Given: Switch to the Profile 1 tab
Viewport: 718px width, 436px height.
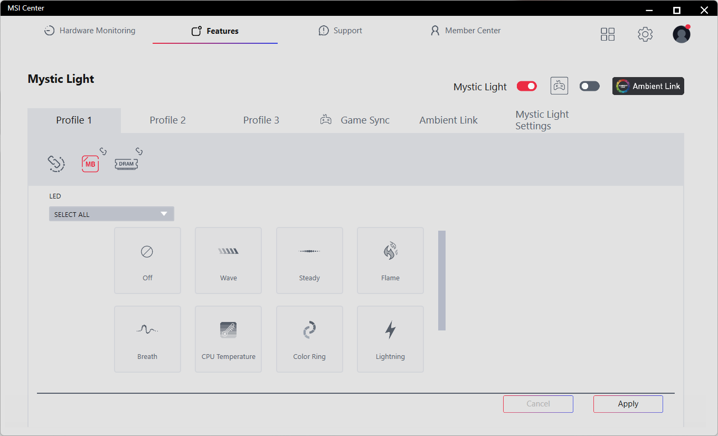Looking at the screenshot, I should pyautogui.click(x=74, y=120).
